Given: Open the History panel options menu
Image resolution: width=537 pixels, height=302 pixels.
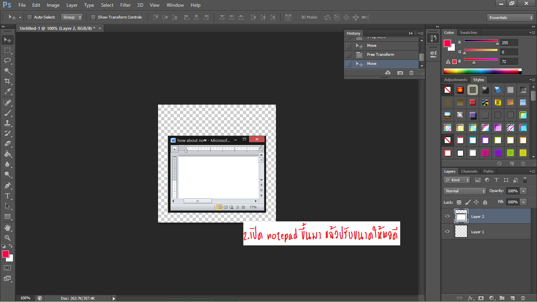Looking at the screenshot, I should click(421, 33).
